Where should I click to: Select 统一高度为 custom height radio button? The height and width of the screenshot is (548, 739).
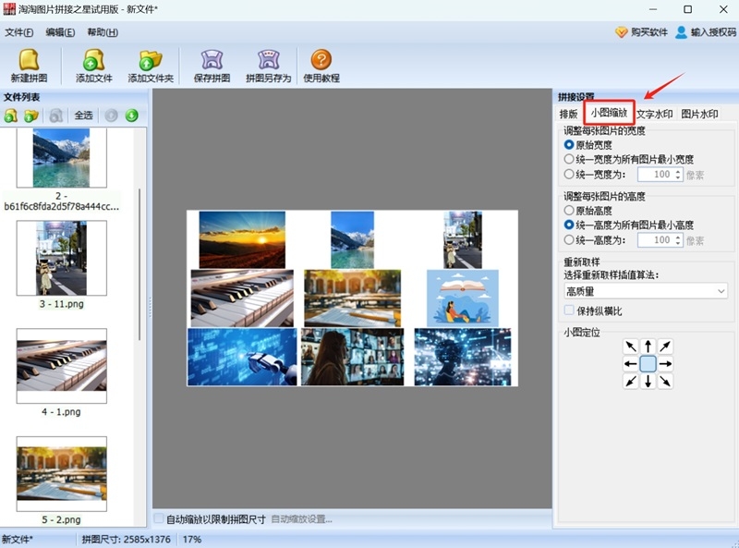pos(569,240)
